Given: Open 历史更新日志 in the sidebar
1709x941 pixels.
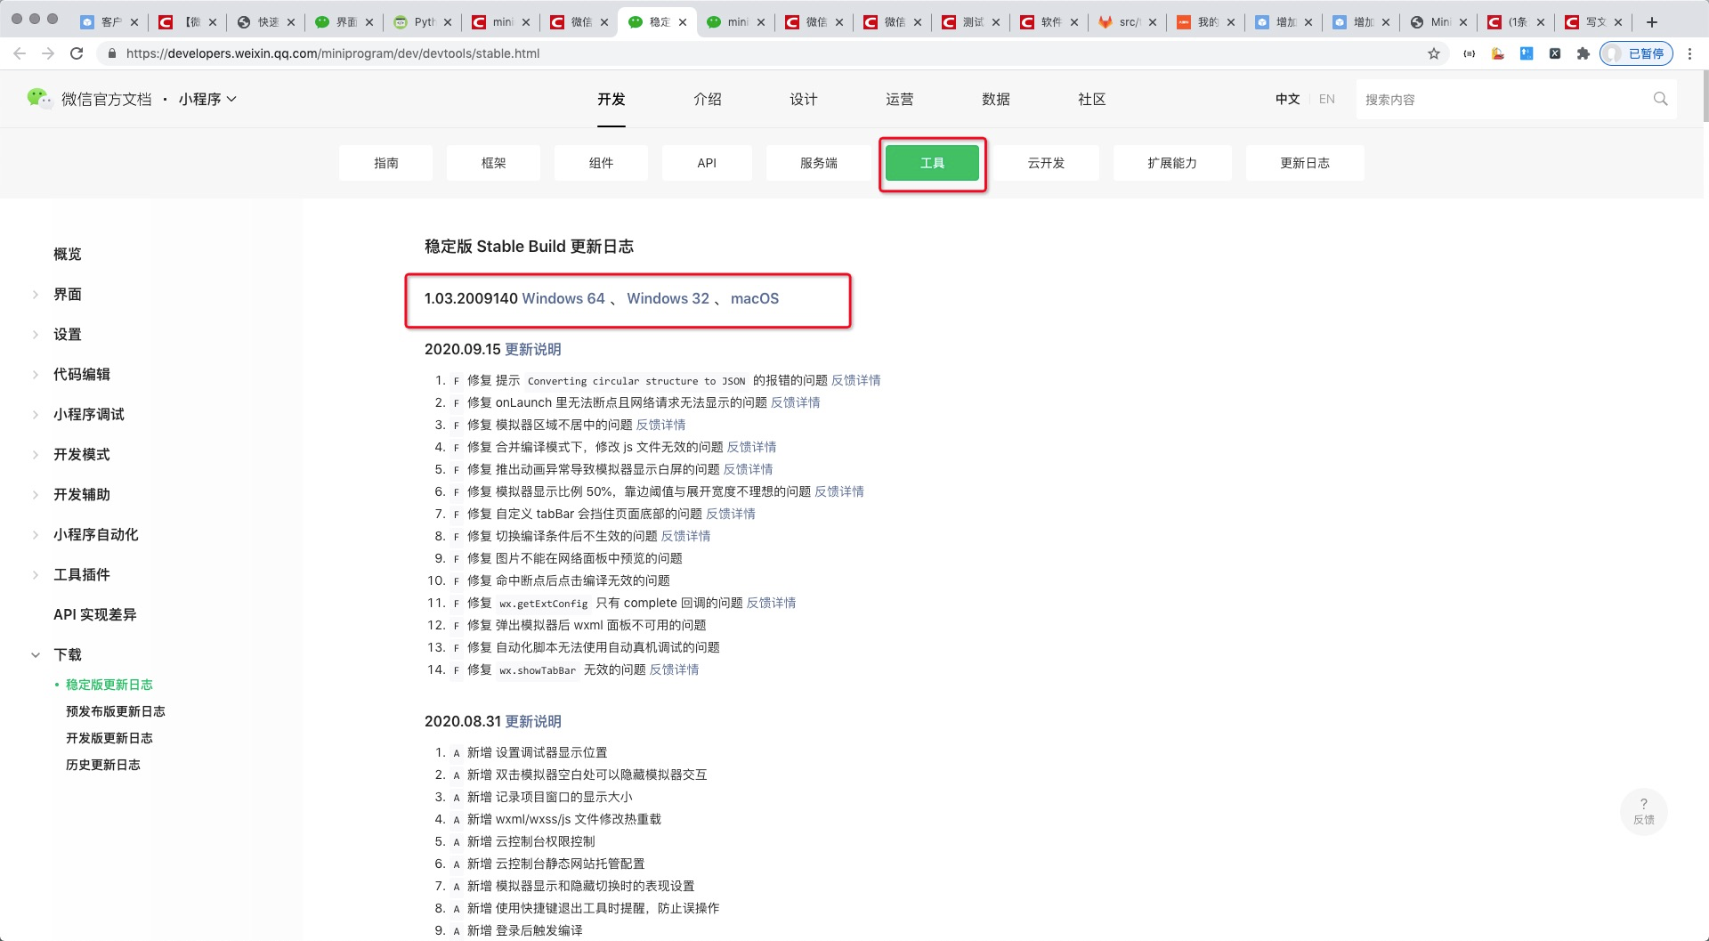Looking at the screenshot, I should 103,765.
